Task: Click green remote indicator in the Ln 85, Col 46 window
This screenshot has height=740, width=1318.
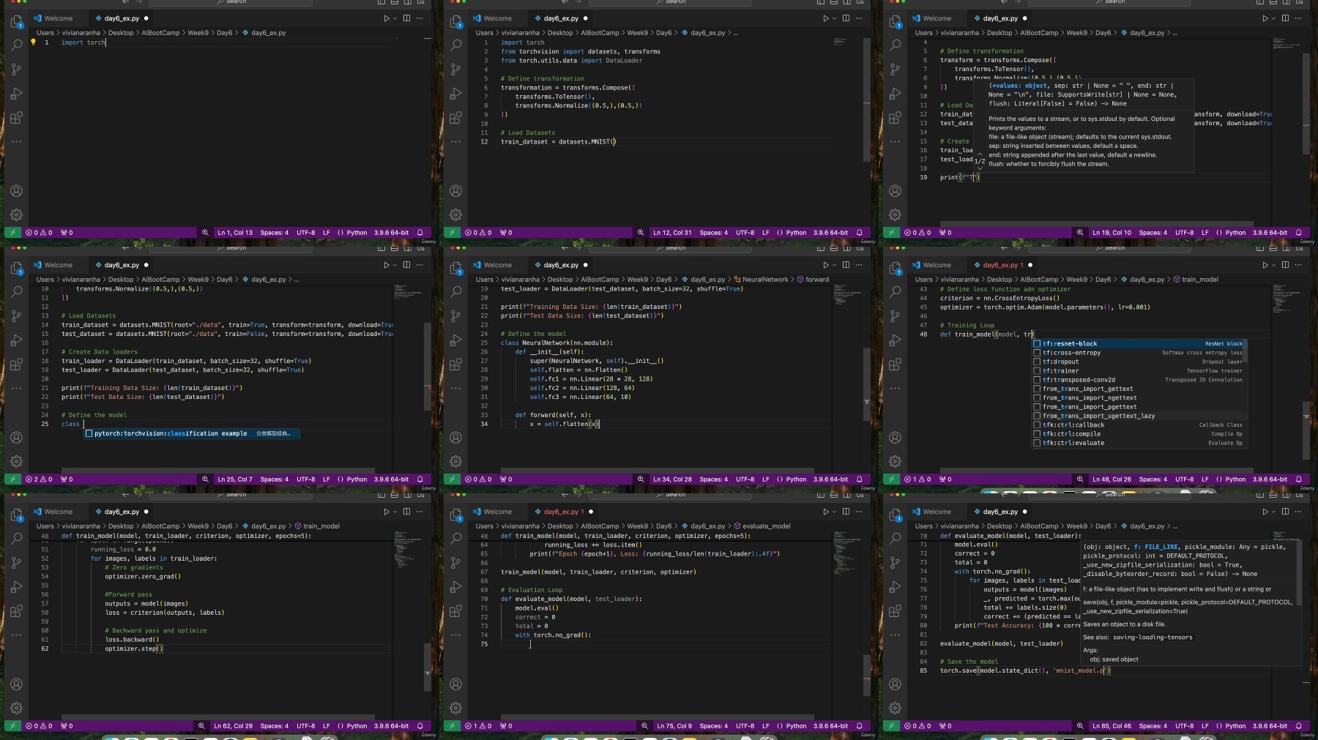Action: click(891, 726)
